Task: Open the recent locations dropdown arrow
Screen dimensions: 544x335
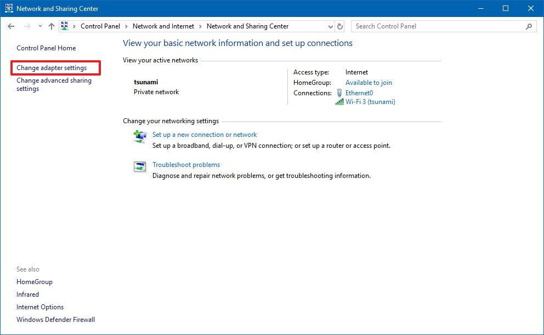Action: tap(39, 26)
